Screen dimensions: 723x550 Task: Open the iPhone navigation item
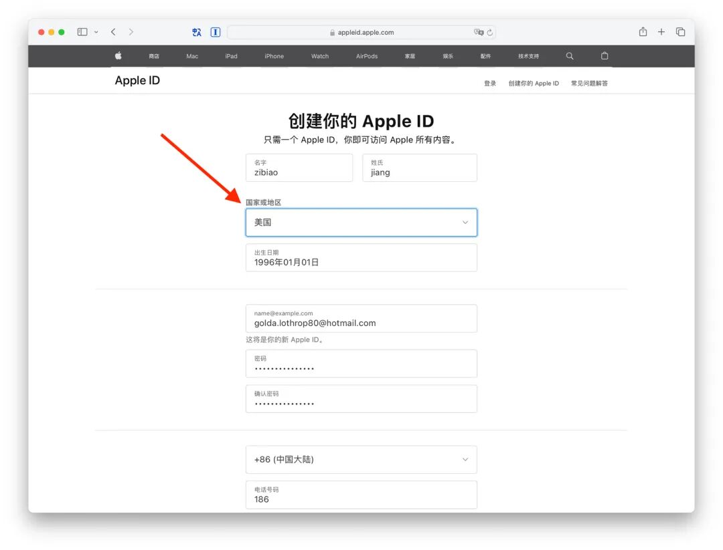(x=274, y=56)
